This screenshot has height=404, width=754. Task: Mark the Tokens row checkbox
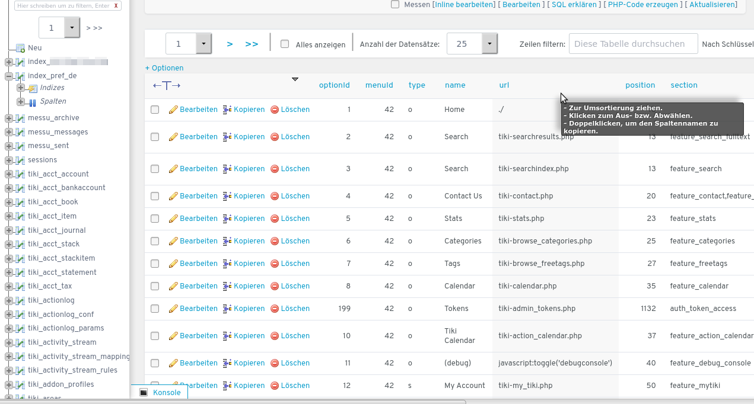(155, 309)
